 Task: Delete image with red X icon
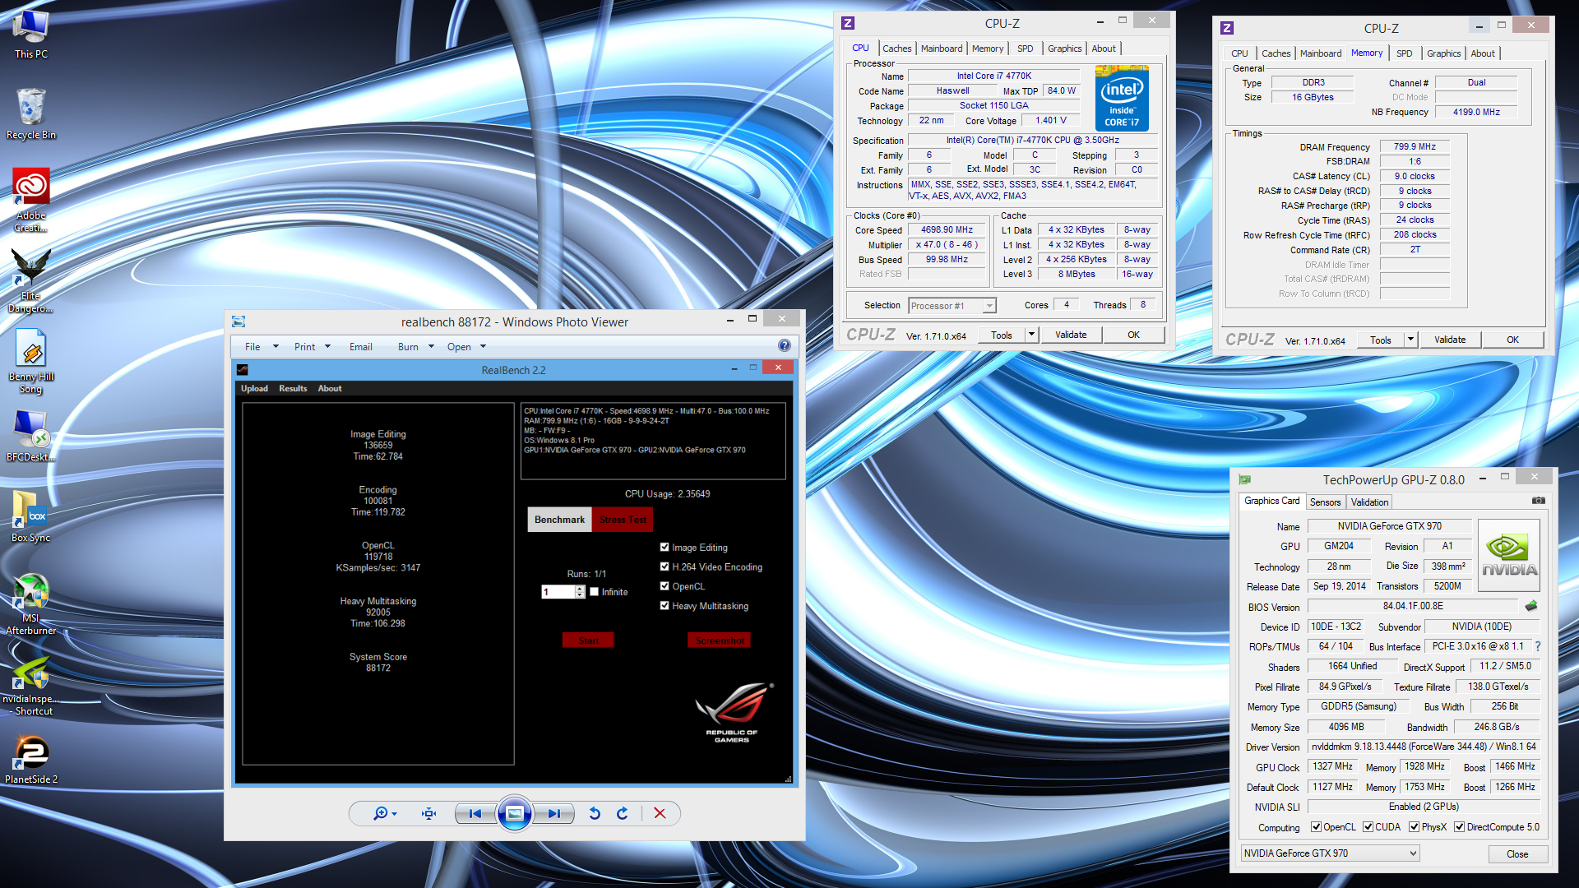click(660, 813)
